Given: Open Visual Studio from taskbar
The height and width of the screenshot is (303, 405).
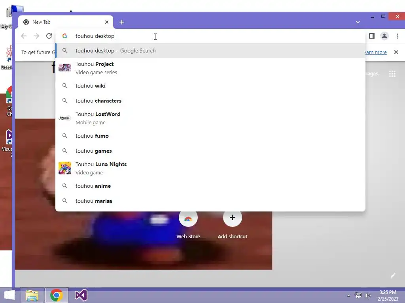Looking at the screenshot, I should [81, 295].
